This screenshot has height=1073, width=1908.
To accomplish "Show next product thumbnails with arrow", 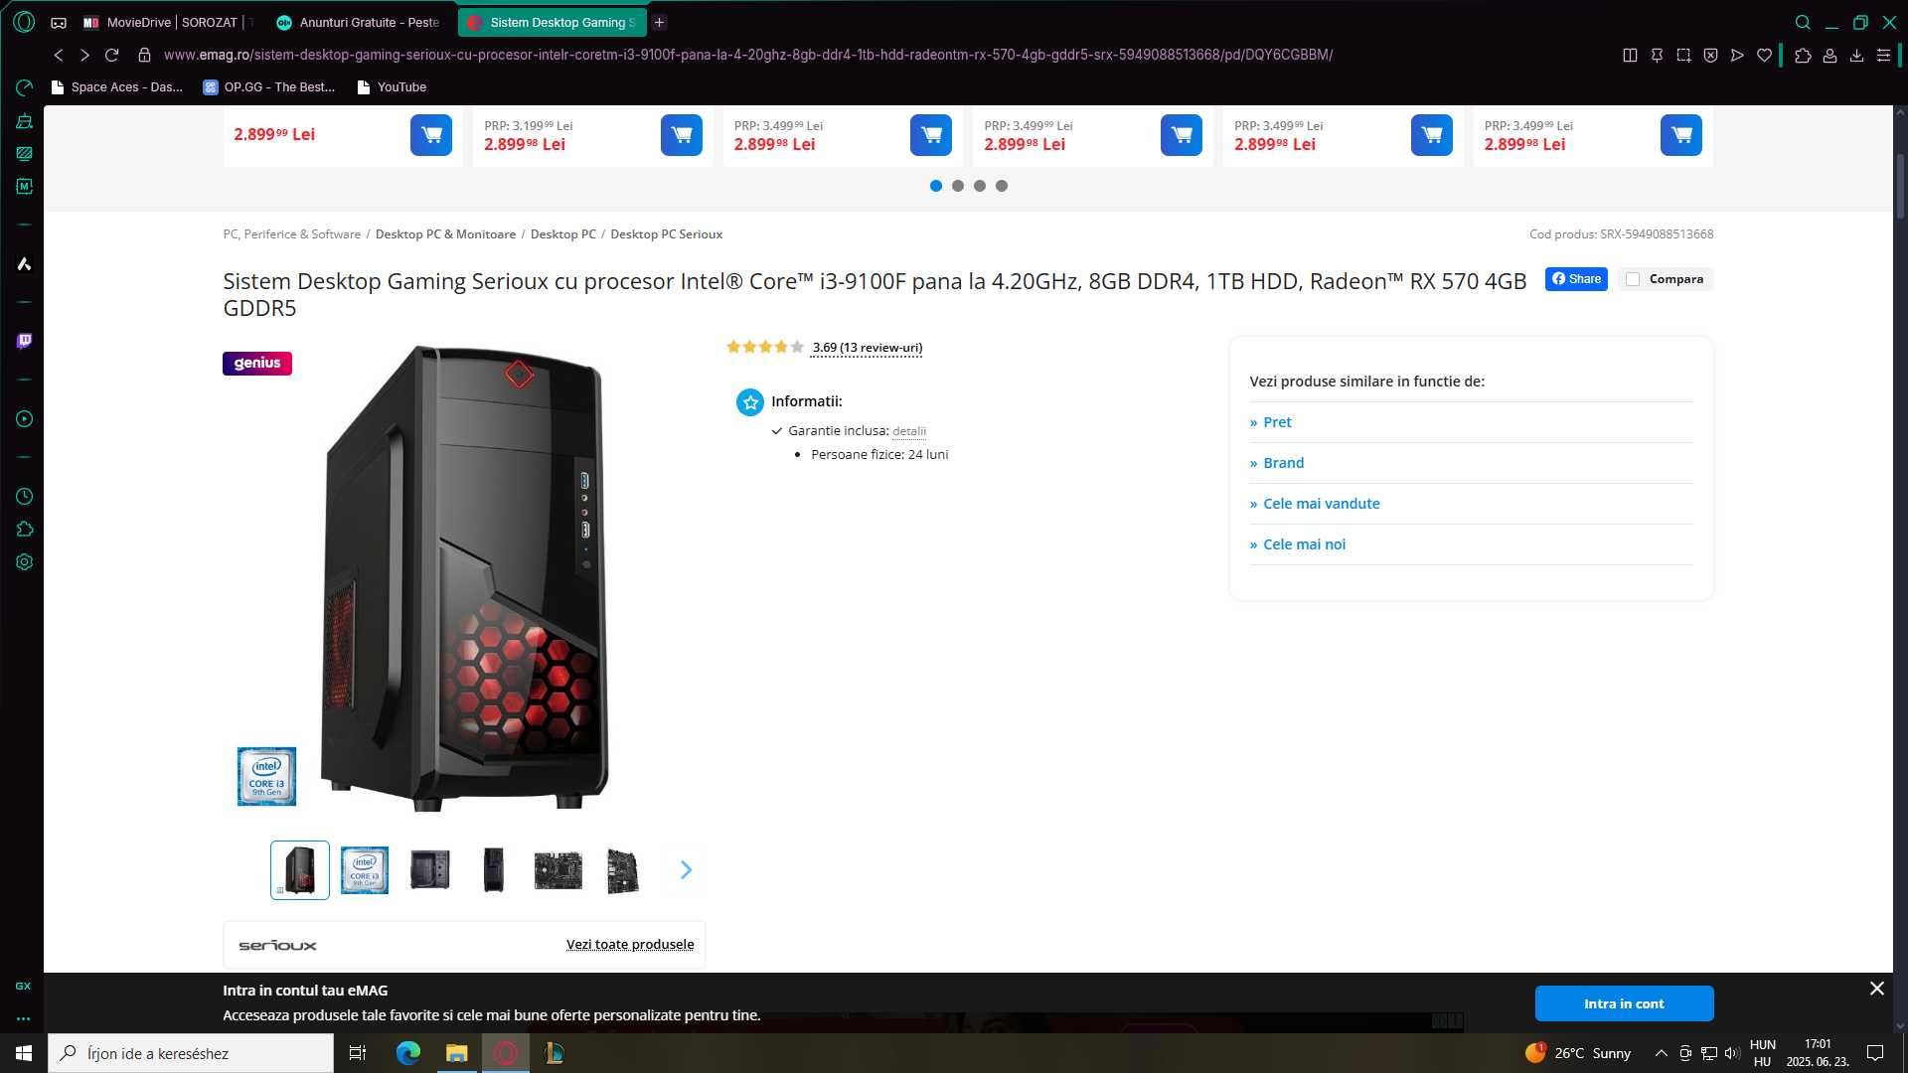I will 686,870.
